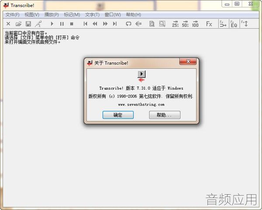Click the version 7.31.0 text line

[x=141, y=88]
